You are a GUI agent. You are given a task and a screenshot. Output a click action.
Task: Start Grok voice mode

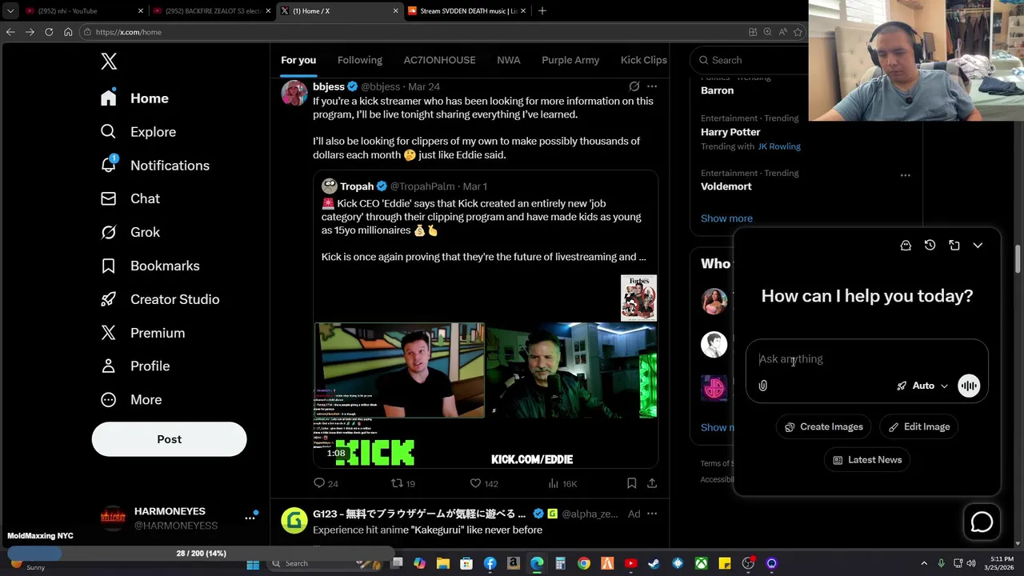point(969,386)
